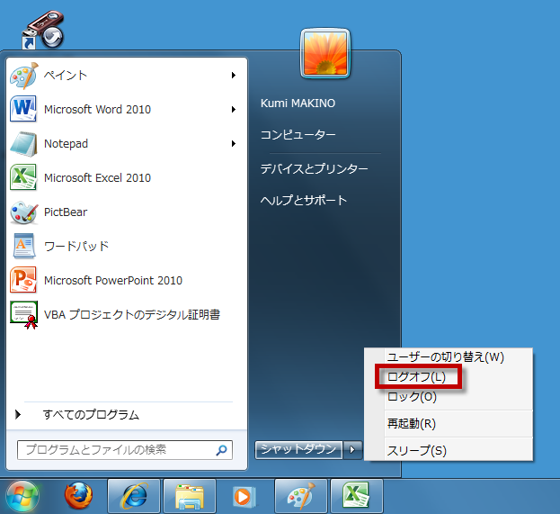Click すべてのプログラム text

point(91,415)
